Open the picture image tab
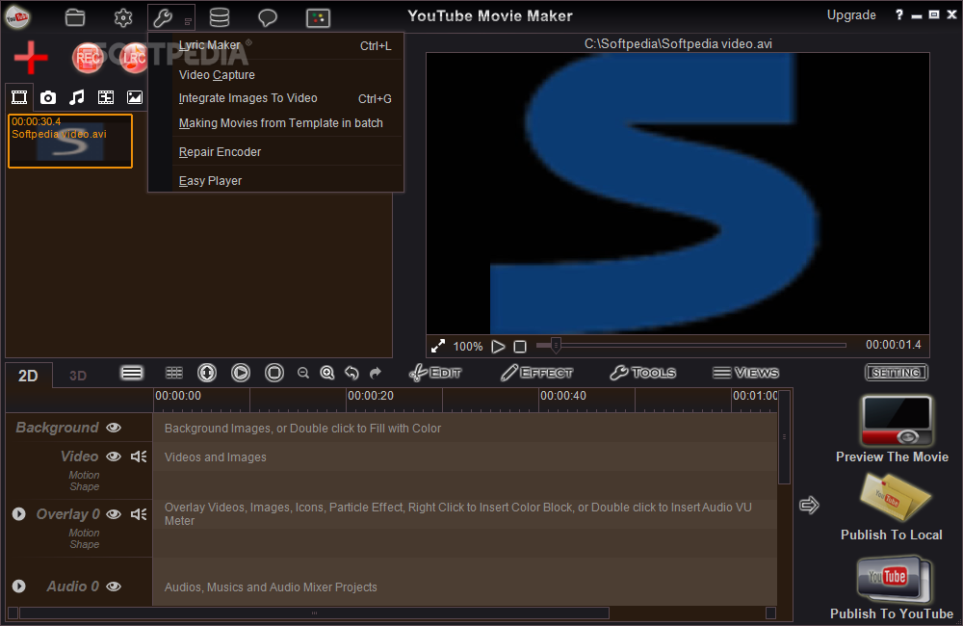 135,97
